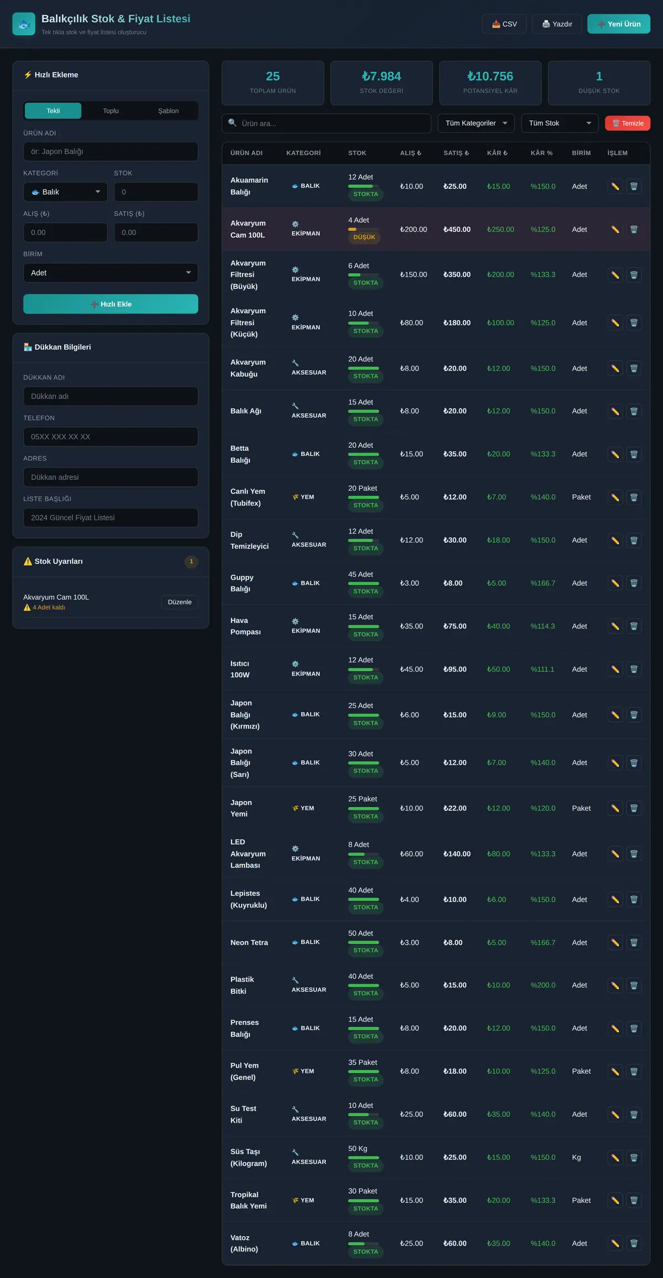
Task: Delete Guppy Balığı with trash icon
Action: tap(634, 583)
